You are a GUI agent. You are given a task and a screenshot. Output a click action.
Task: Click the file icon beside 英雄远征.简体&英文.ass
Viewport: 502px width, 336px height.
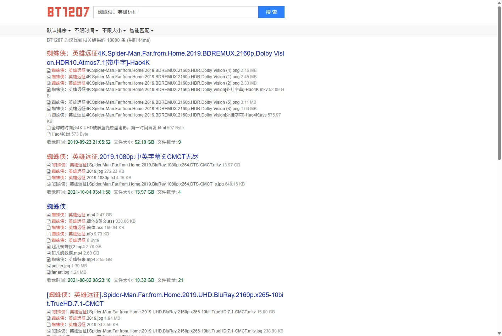click(x=49, y=221)
